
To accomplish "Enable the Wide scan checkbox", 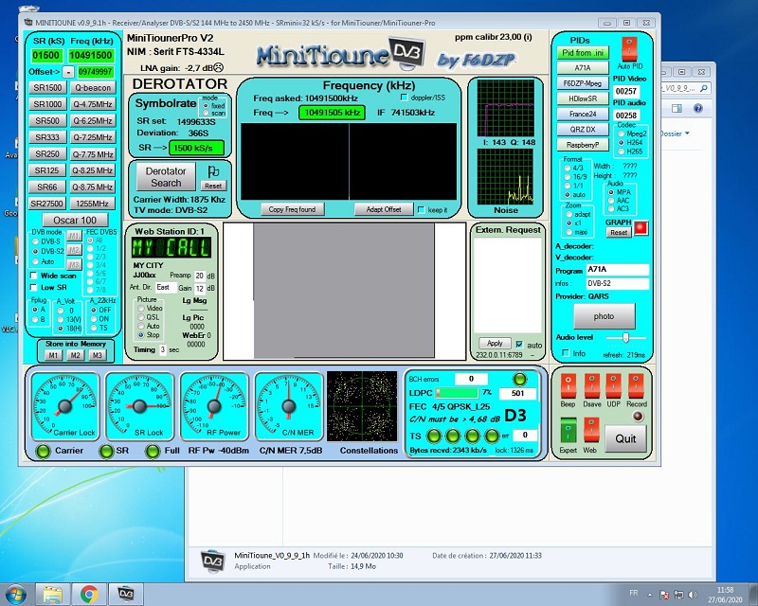I will pyautogui.click(x=35, y=276).
